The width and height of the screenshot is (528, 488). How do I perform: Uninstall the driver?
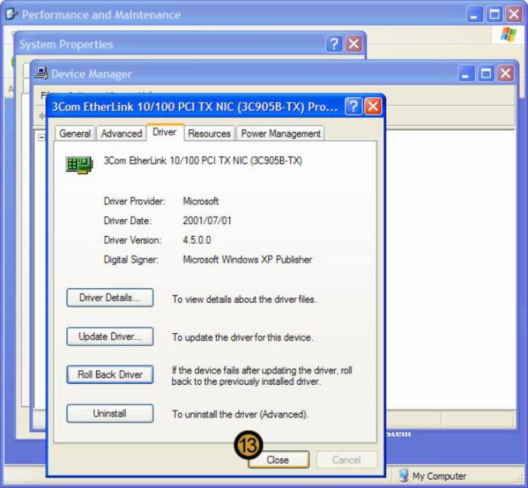point(110,414)
